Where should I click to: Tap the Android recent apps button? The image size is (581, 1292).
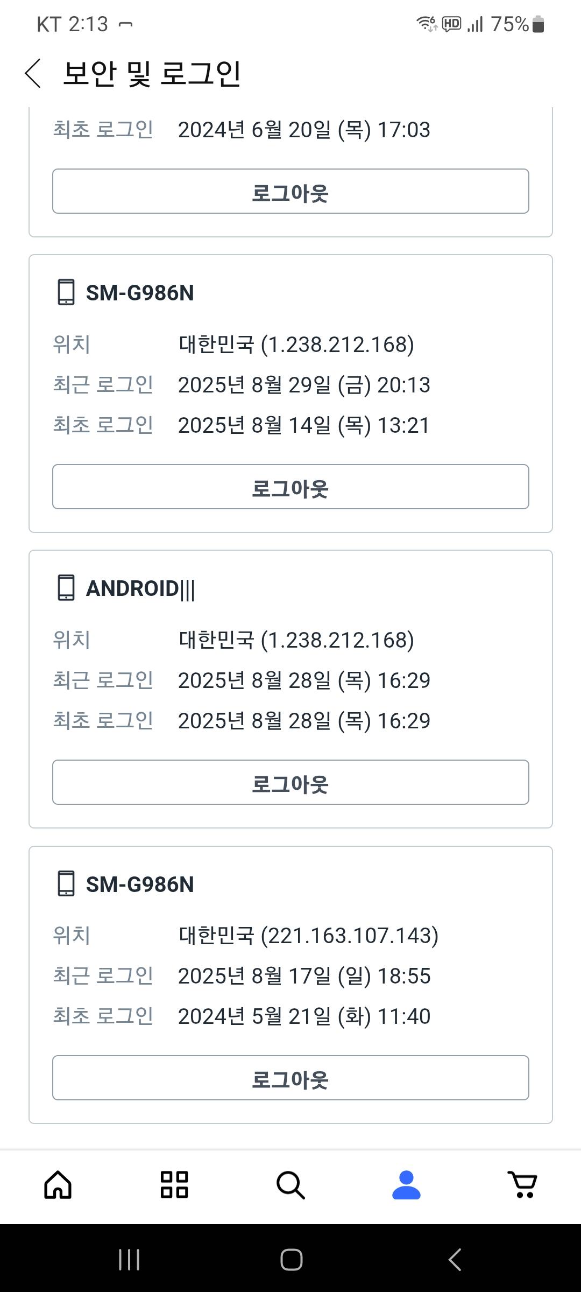(x=129, y=1259)
